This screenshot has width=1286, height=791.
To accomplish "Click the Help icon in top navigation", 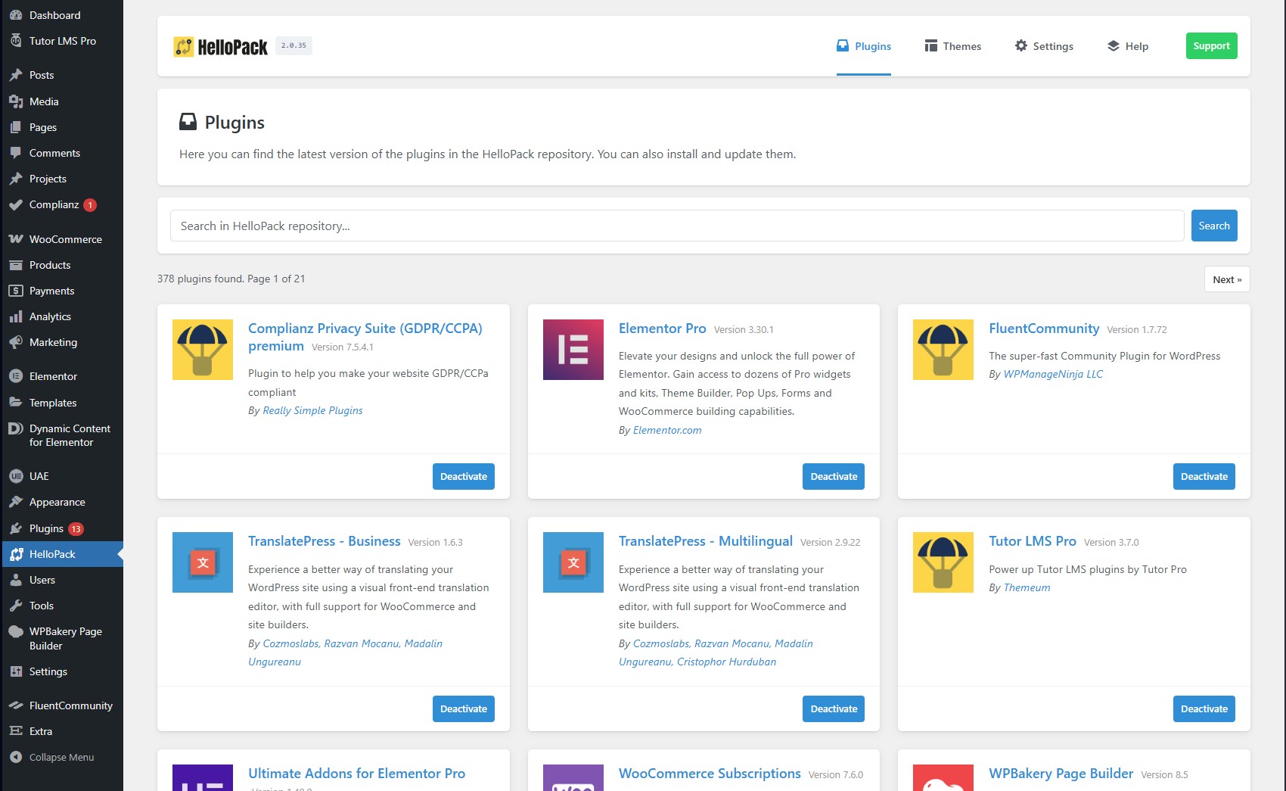I will point(1113,46).
